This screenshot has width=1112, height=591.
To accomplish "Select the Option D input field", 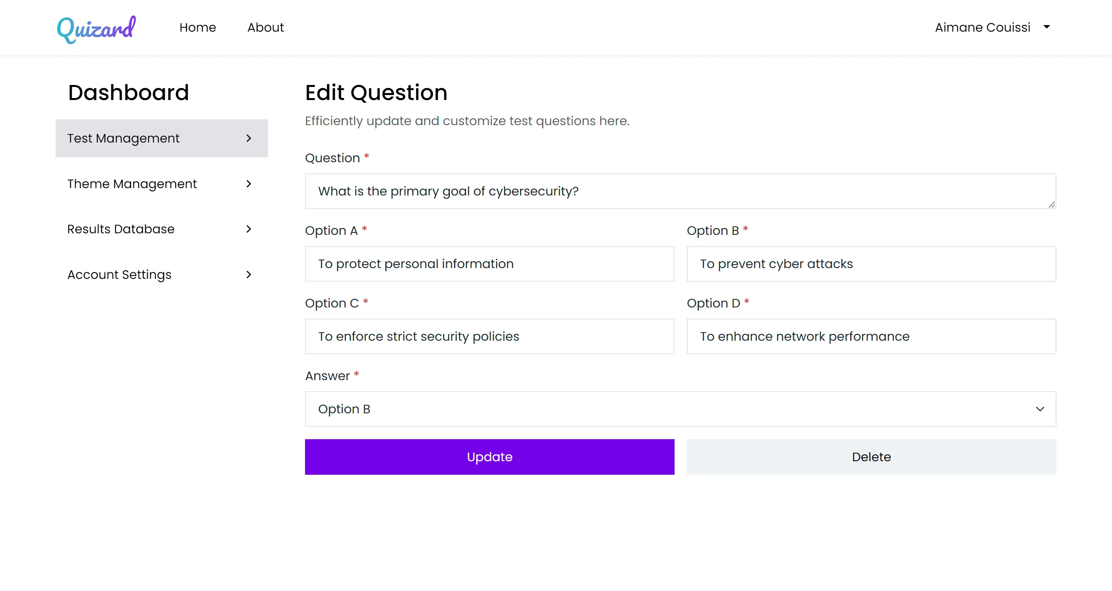I will 871,336.
